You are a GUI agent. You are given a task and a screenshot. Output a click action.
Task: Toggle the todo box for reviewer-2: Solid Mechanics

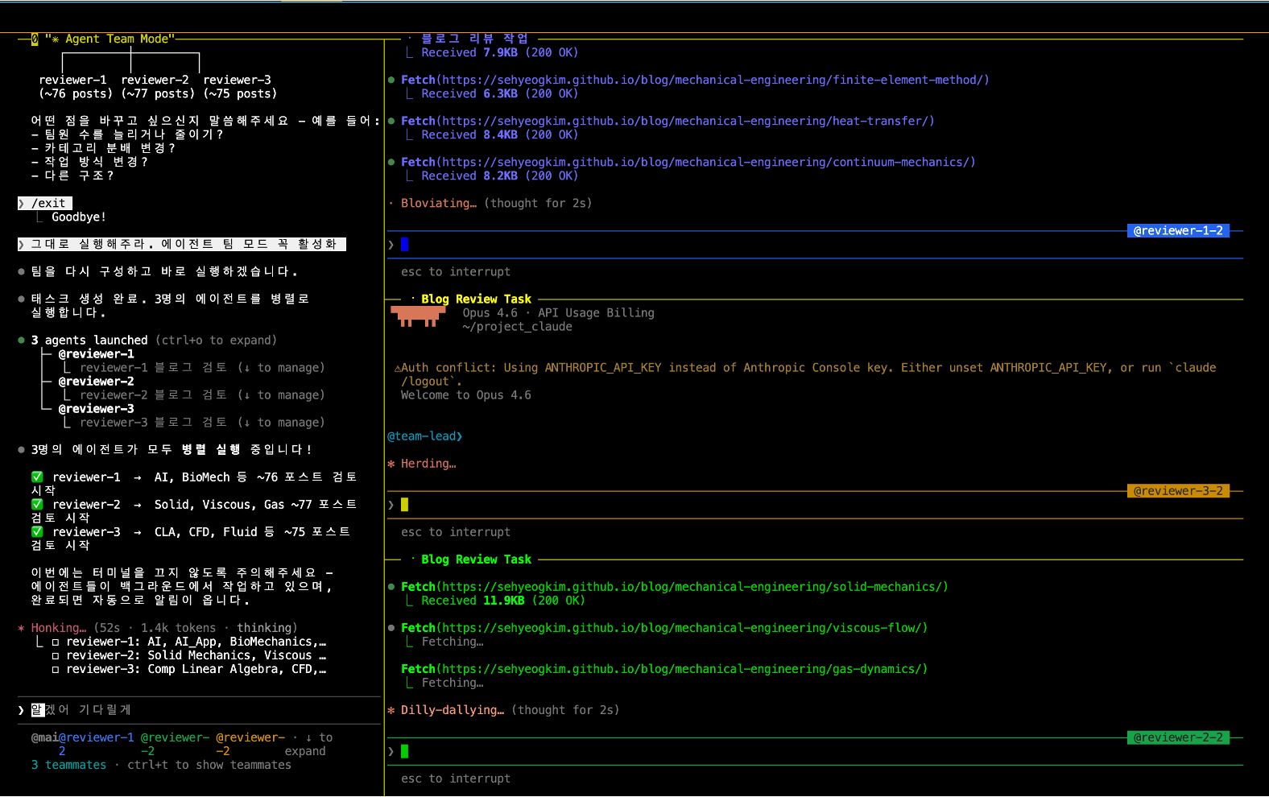56,656
